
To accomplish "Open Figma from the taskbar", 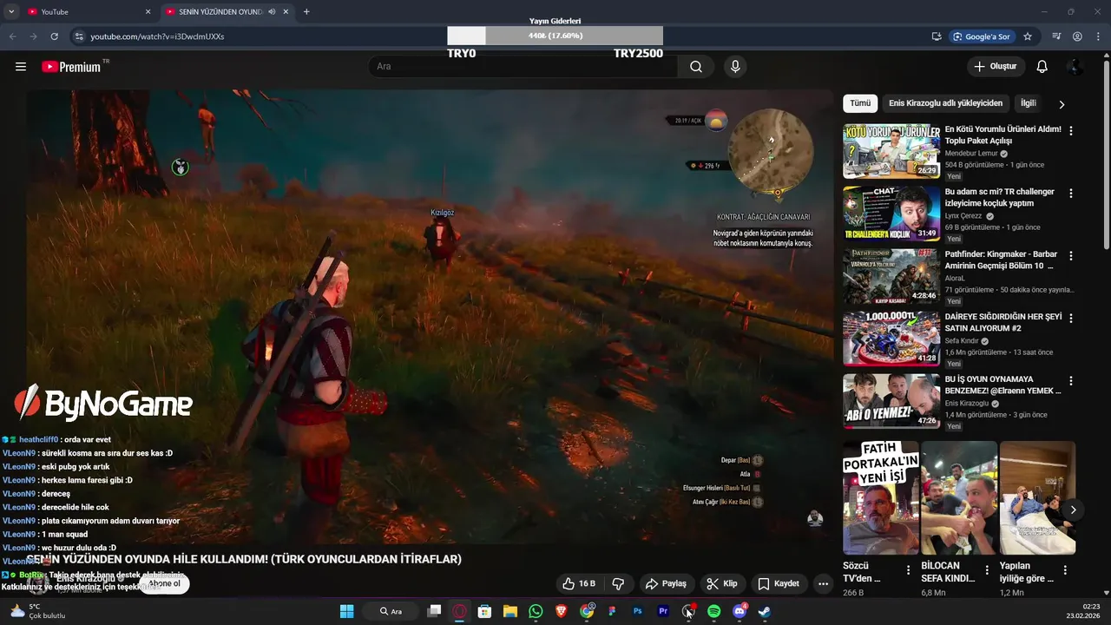I will pyautogui.click(x=612, y=611).
